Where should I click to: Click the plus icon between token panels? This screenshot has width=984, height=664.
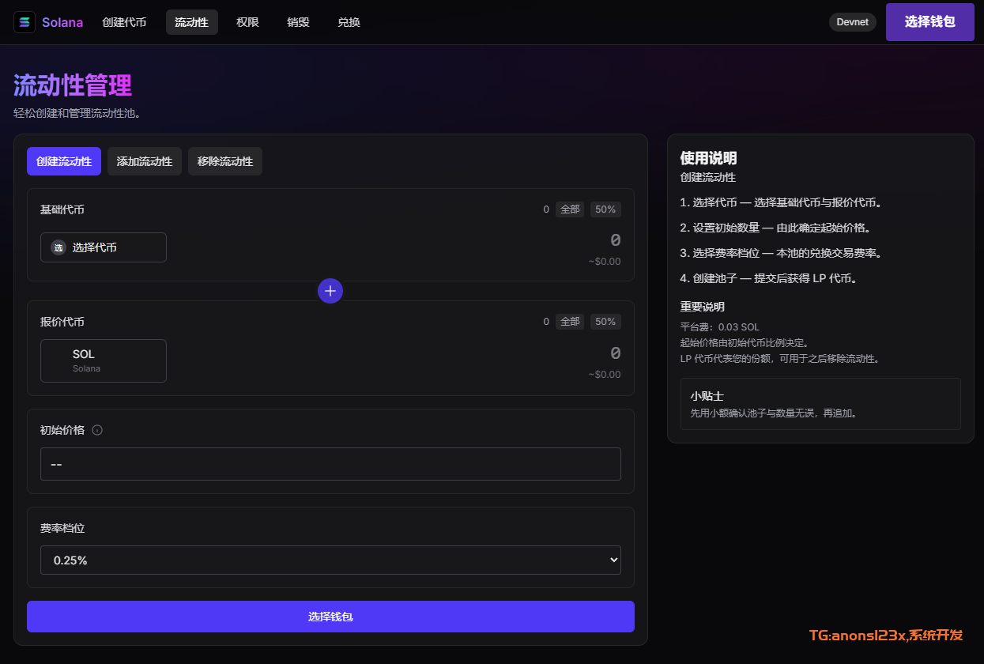[330, 291]
